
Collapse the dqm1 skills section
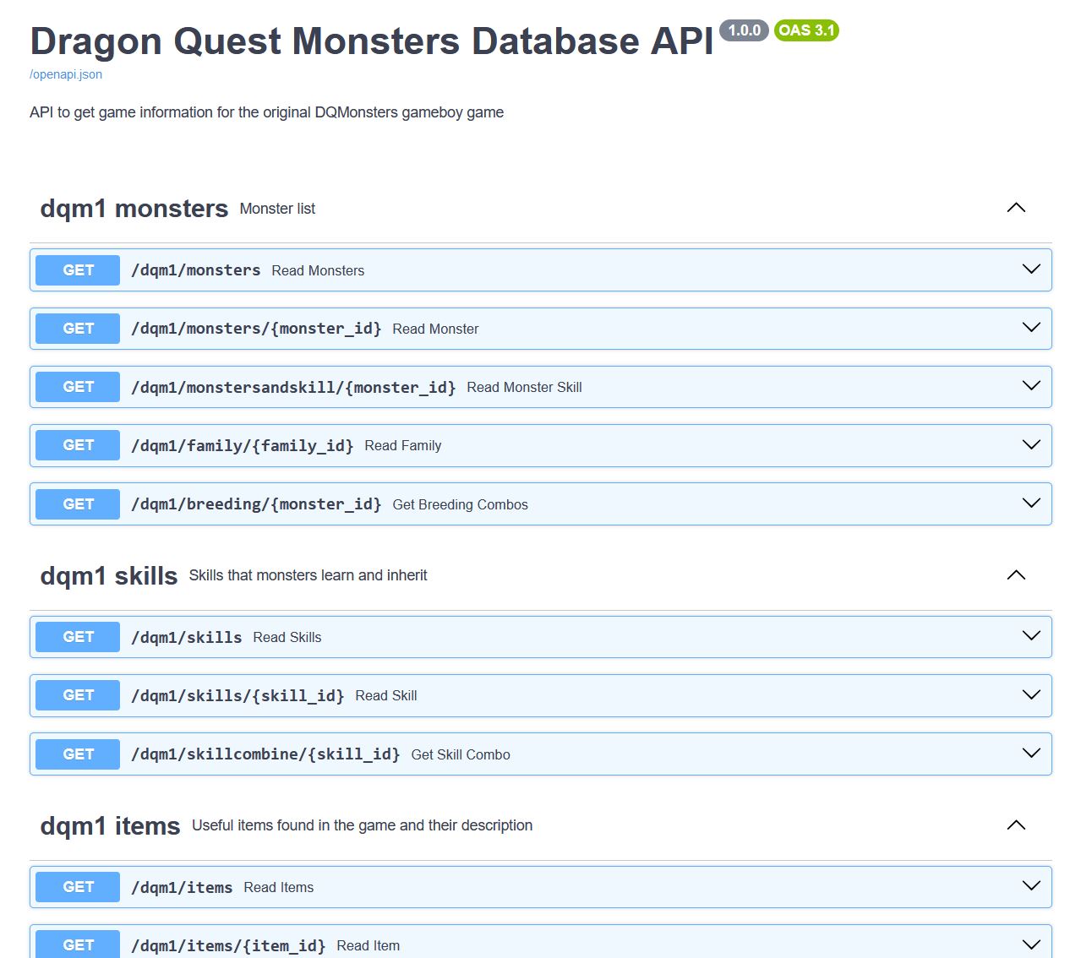pyautogui.click(x=1016, y=575)
